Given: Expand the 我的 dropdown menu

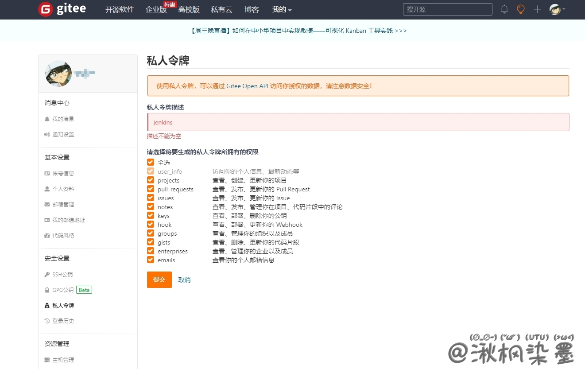Looking at the screenshot, I should point(282,10).
